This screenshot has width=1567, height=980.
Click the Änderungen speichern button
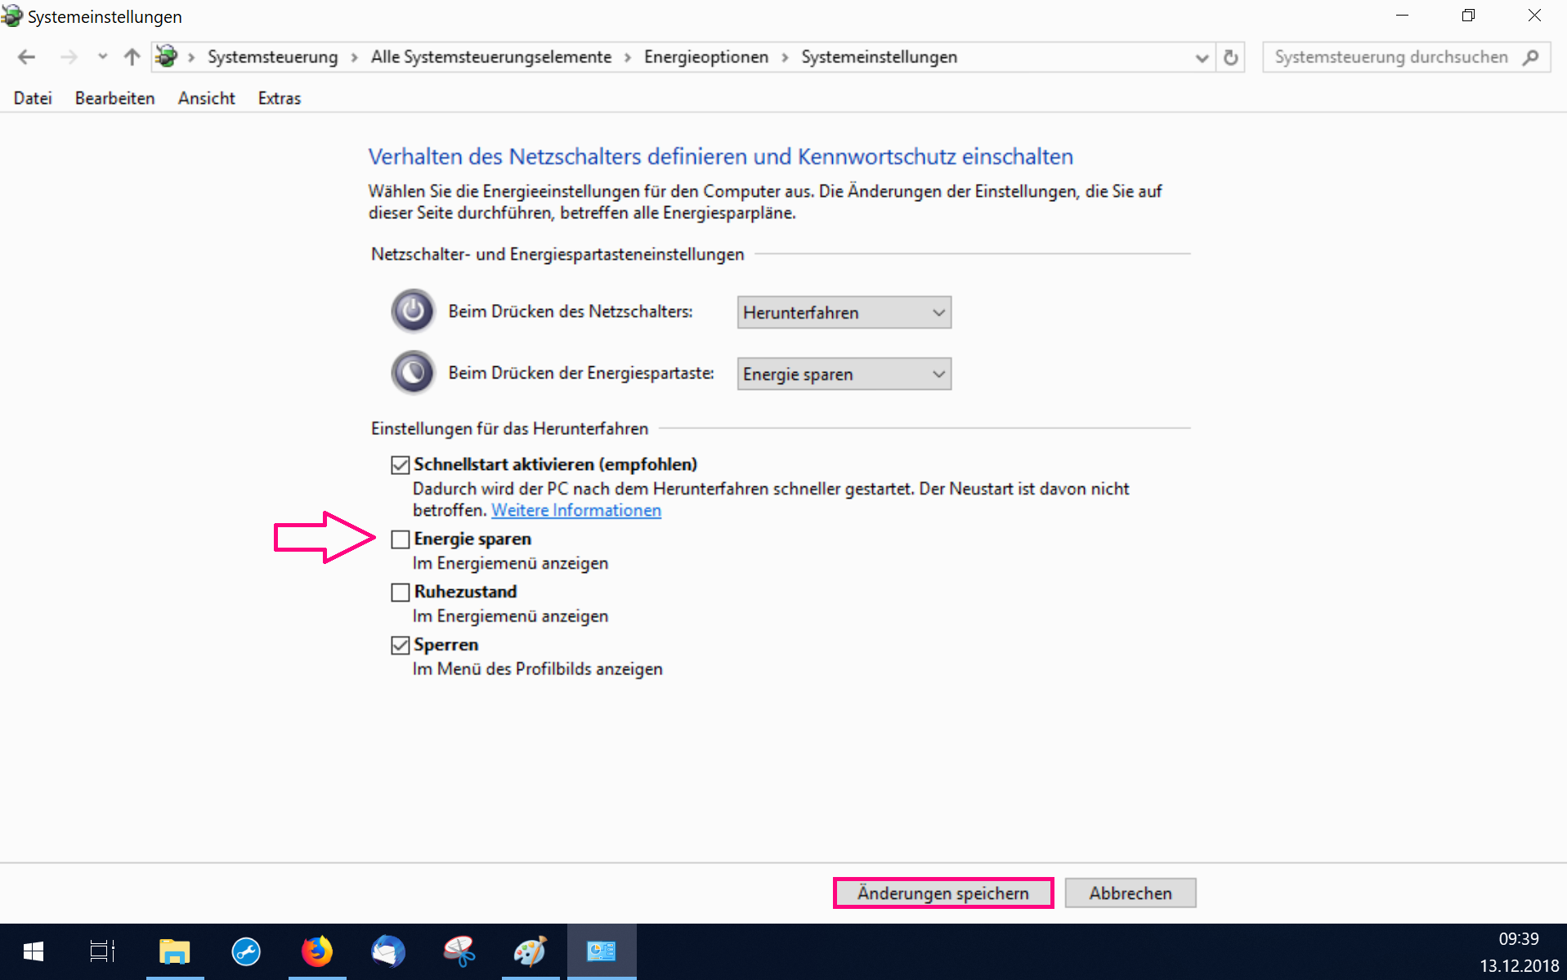942,893
